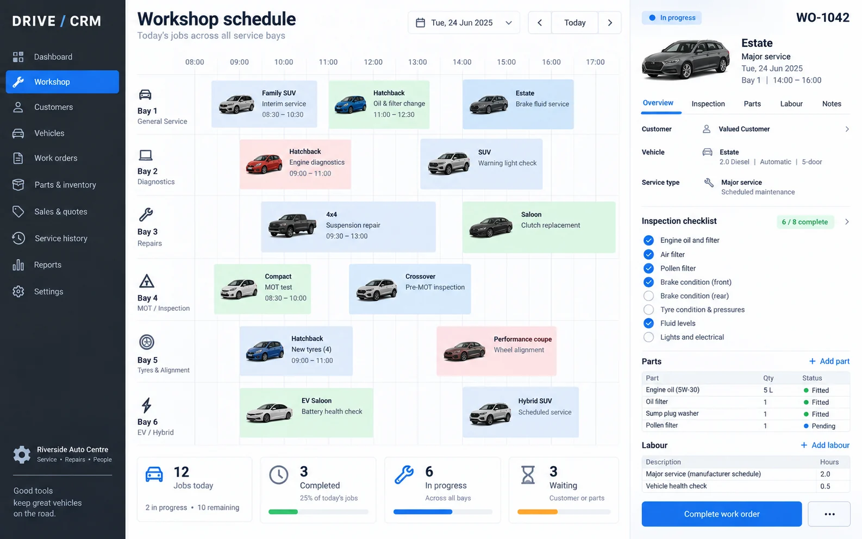Switch to the Inspection tab
This screenshot has height=539, width=862.
pyautogui.click(x=708, y=104)
